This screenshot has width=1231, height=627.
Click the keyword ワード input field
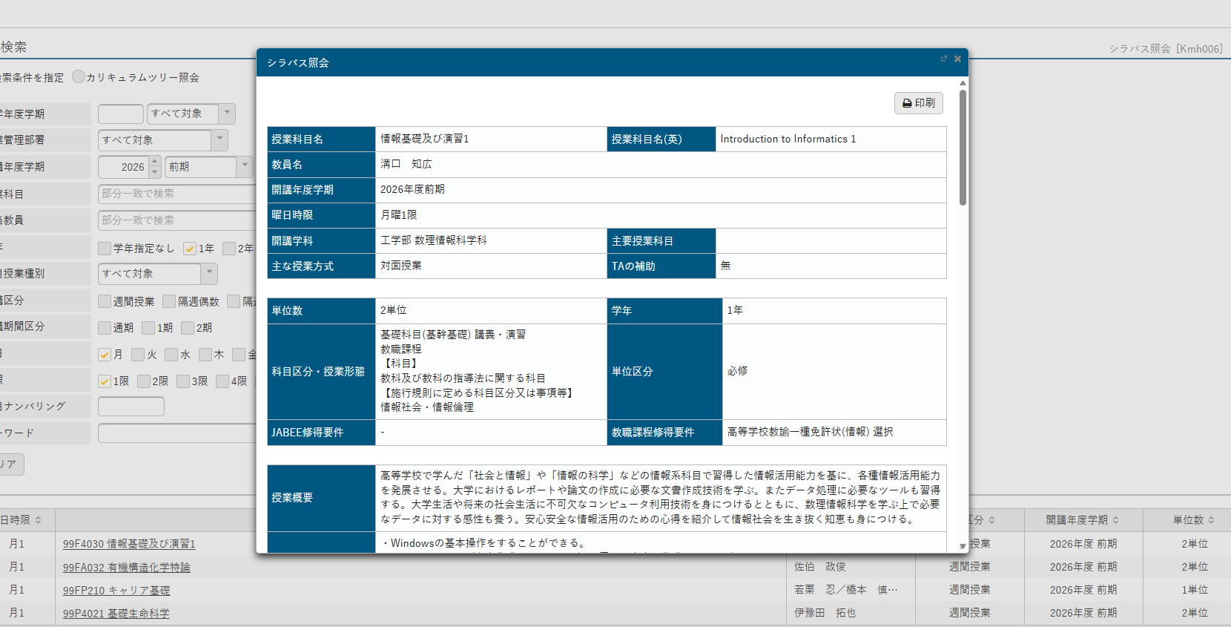click(x=177, y=433)
